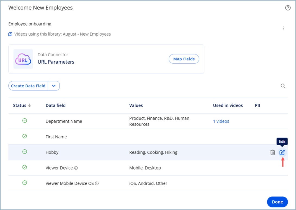Image resolution: width=296 pixels, height=210 pixels.
Task: Delete the Hobby data field with trash icon
Action: pos(273,152)
